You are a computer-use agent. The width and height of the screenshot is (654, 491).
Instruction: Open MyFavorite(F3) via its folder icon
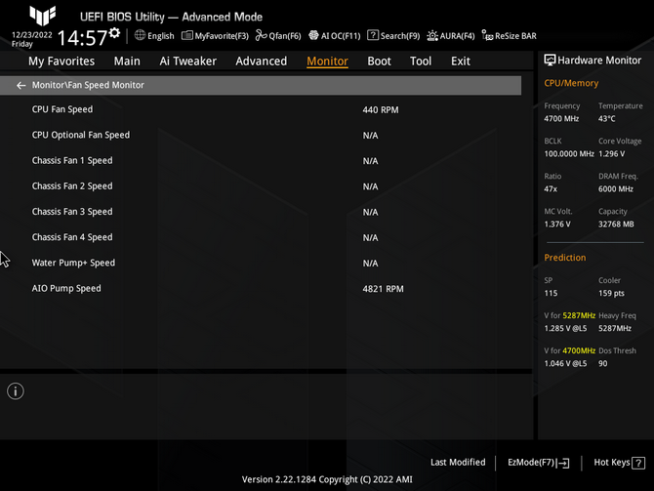coord(187,36)
